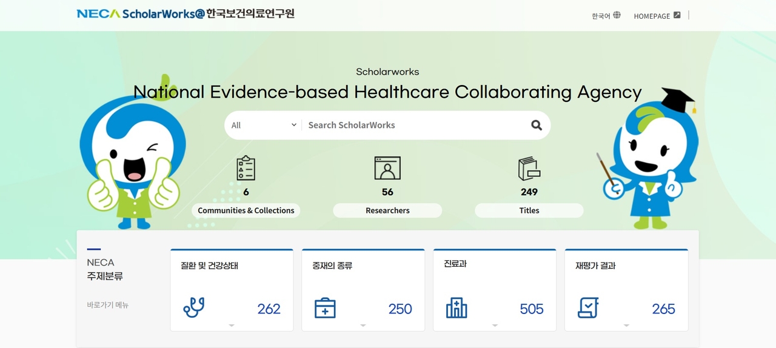Click the medical kit icon in 중재의 종류

(x=325, y=308)
